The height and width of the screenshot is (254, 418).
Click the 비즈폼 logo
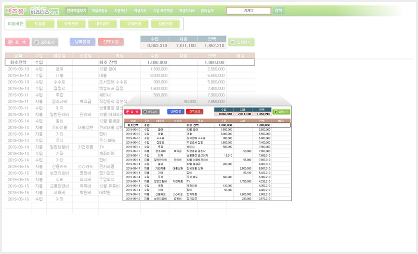pos(16,11)
